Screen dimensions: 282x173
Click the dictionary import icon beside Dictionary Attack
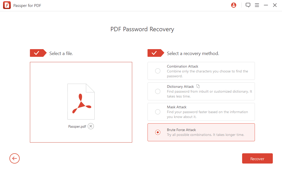coord(198,86)
